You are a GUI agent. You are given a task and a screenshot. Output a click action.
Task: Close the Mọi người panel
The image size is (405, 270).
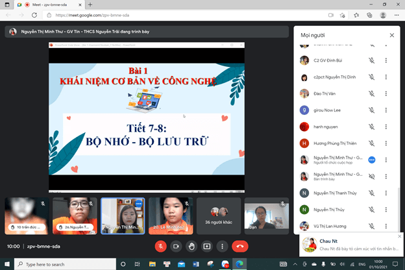392,35
